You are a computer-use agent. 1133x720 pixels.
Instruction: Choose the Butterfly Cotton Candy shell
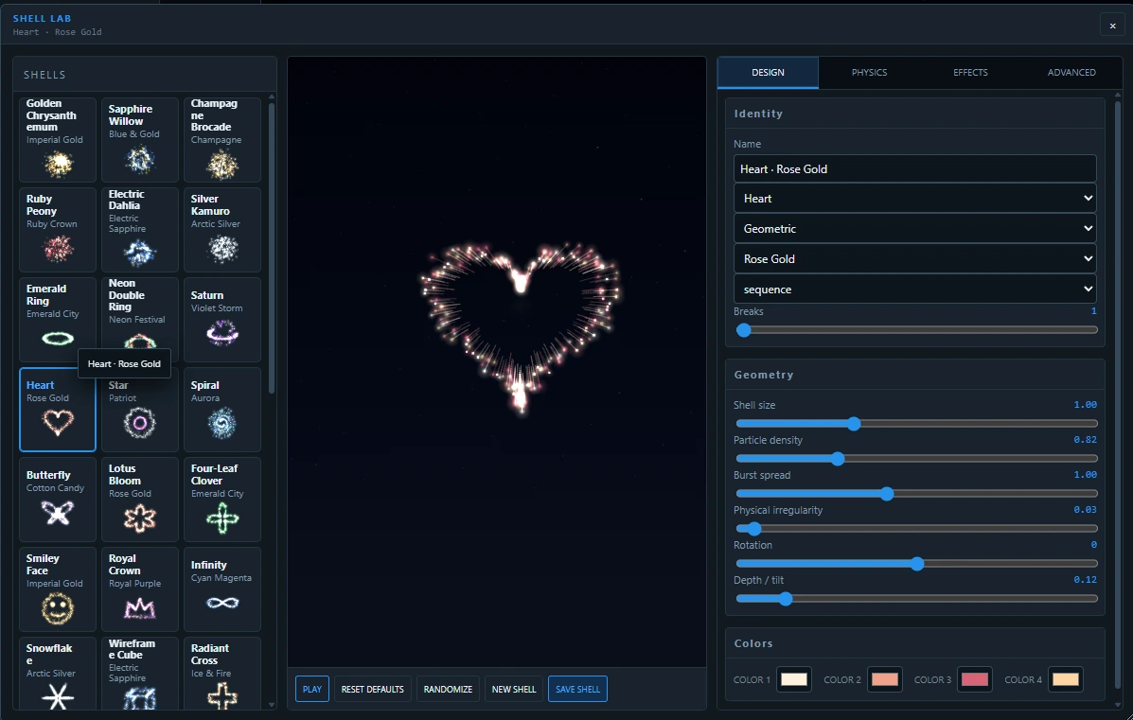tap(58, 500)
